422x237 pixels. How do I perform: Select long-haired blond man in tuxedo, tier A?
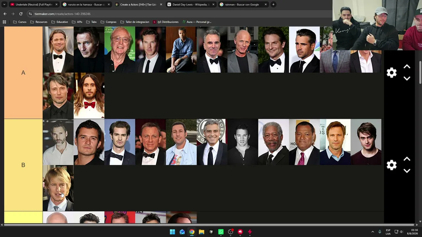click(58, 50)
